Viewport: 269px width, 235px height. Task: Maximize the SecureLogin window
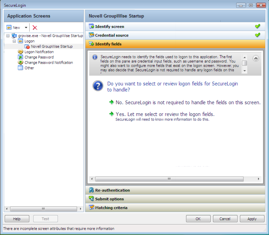point(251,5)
